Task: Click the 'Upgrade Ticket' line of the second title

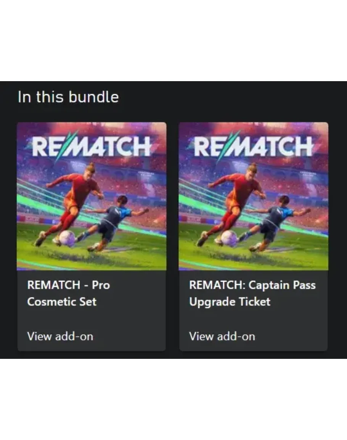Action: point(230,302)
